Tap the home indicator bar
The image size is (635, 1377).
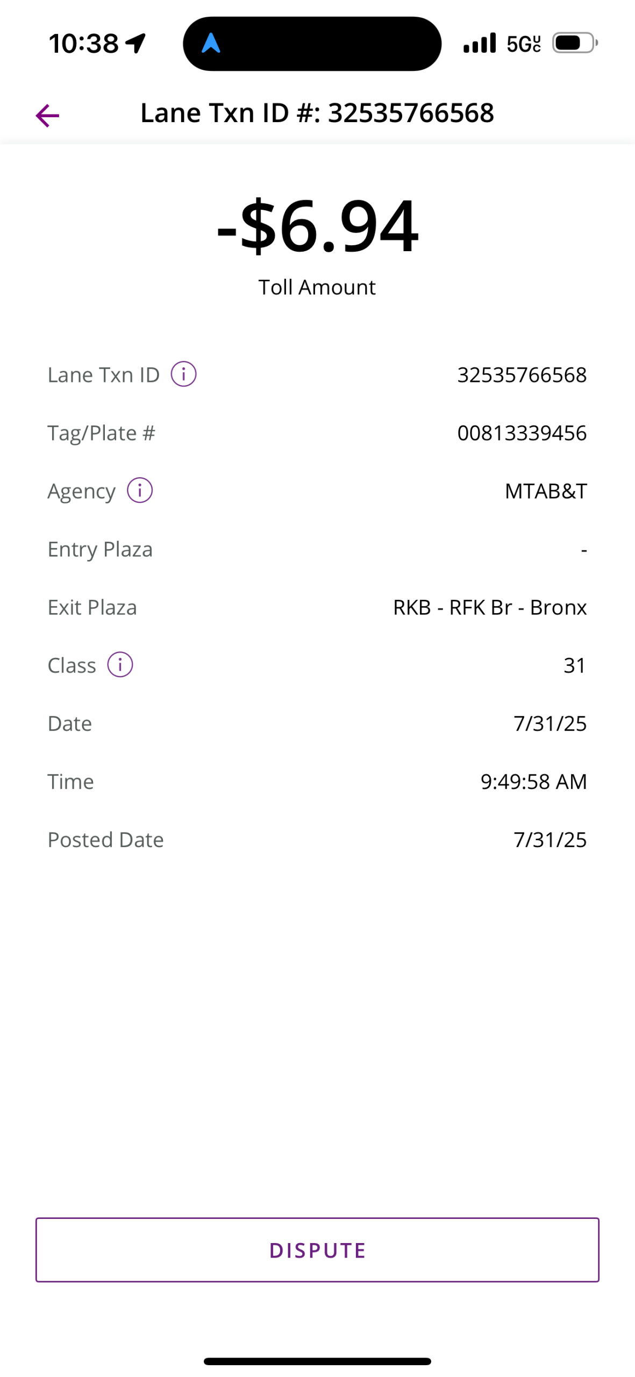pos(317,1361)
